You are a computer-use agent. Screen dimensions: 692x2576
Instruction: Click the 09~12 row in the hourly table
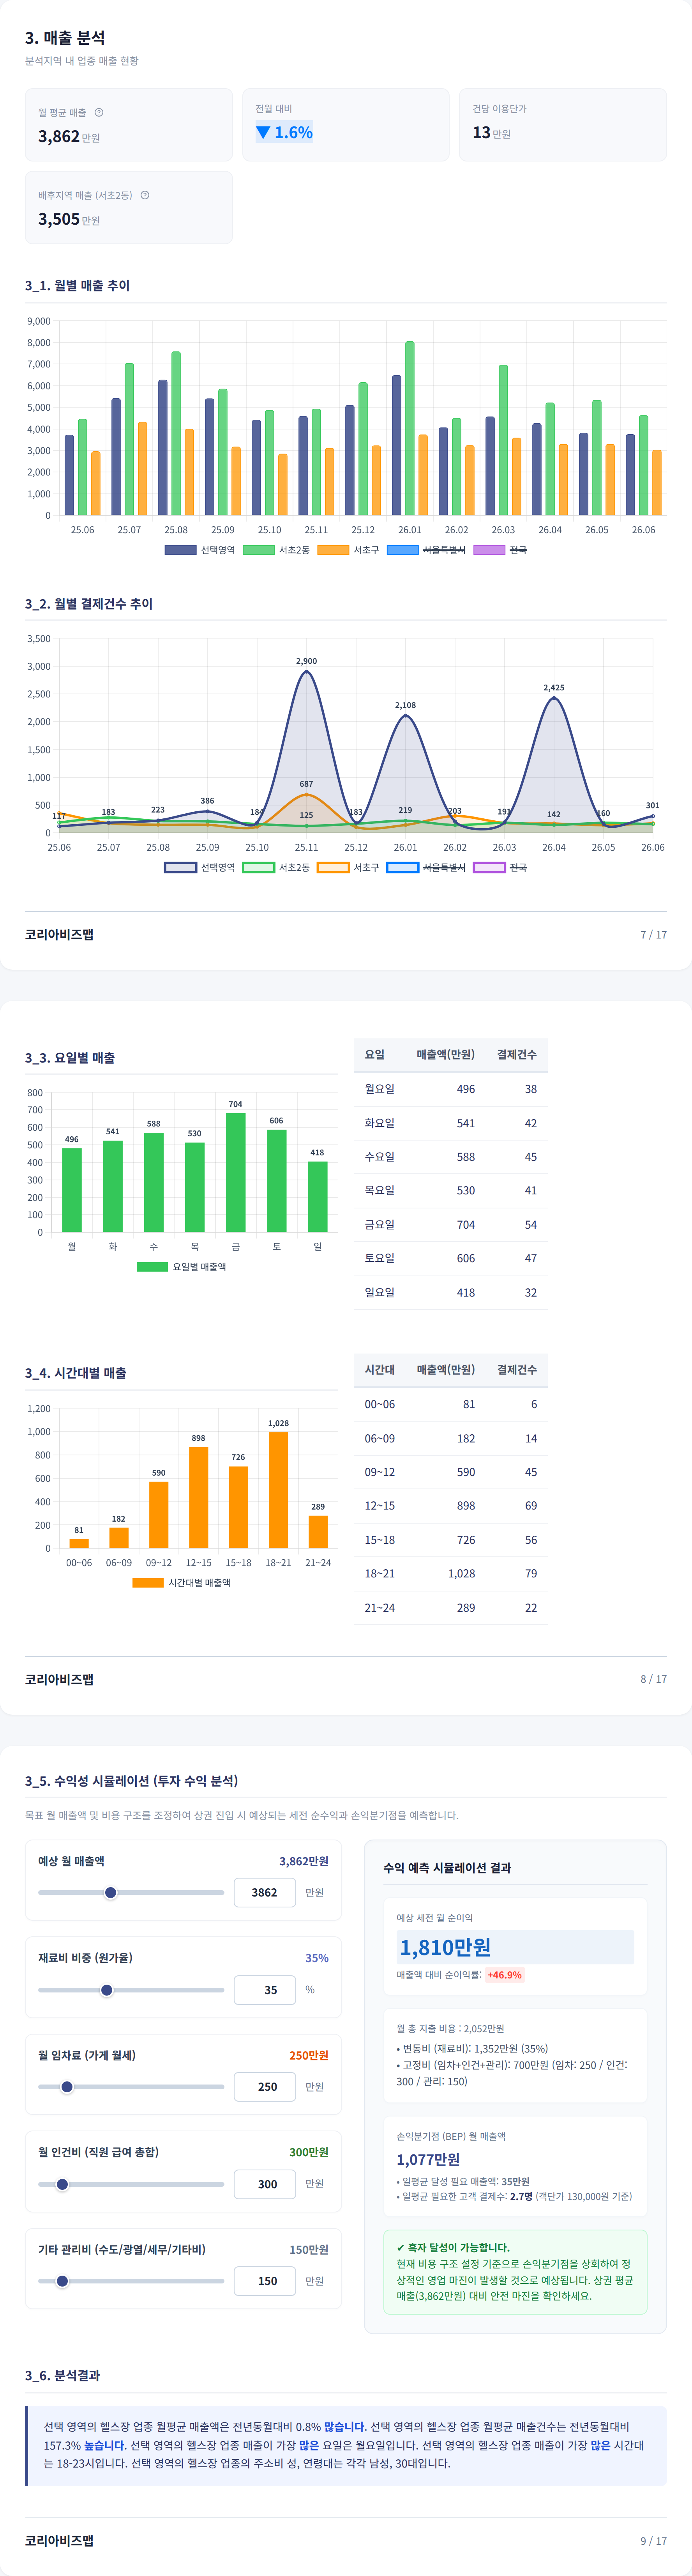click(450, 1472)
